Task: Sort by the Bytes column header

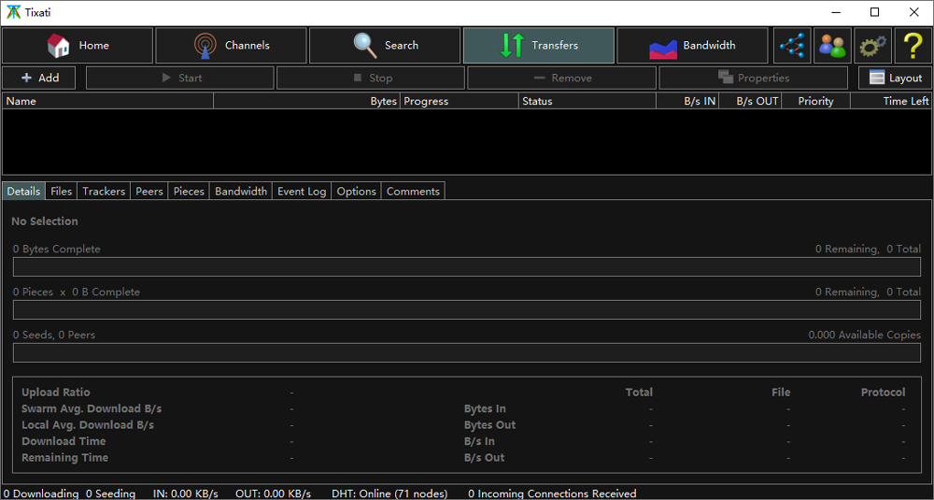Action: 306,101
